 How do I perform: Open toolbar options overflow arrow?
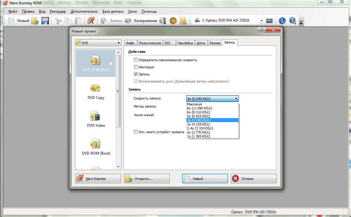[x=301, y=23]
